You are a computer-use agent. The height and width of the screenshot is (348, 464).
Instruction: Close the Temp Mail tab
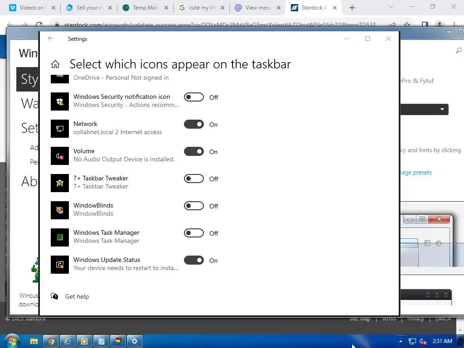(x=166, y=8)
